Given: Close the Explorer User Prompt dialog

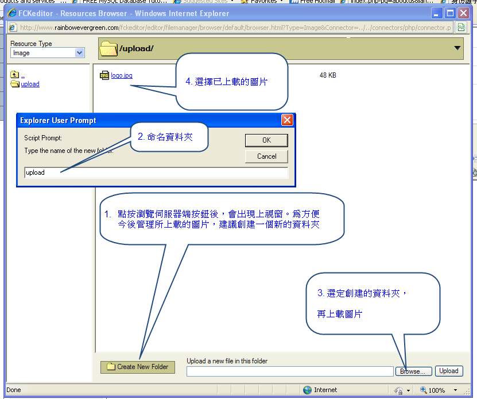Looking at the screenshot, I should click(287, 120).
